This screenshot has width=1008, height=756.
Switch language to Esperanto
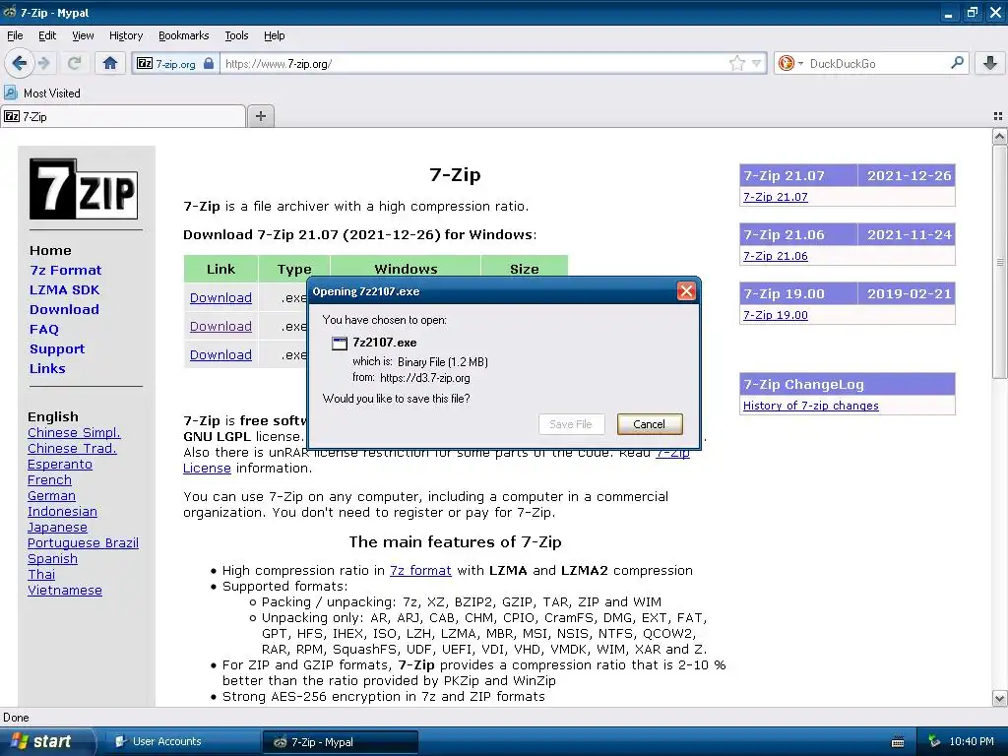point(60,465)
